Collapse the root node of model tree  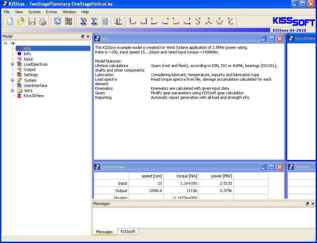(x=6, y=43)
